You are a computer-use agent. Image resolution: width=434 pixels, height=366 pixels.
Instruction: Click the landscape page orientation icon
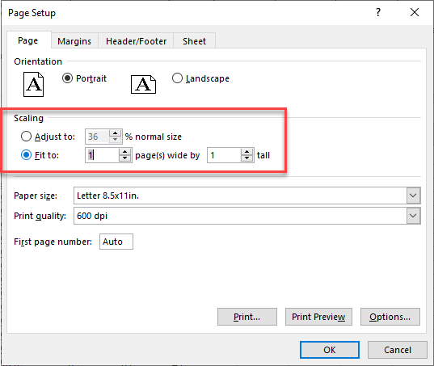pyautogui.click(x=143, y=84)
